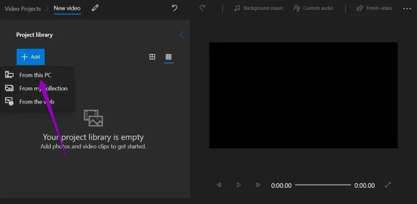The height and width of the screenshot is (204, 417).
Task: Select the New video title
Action: [67, 8]
